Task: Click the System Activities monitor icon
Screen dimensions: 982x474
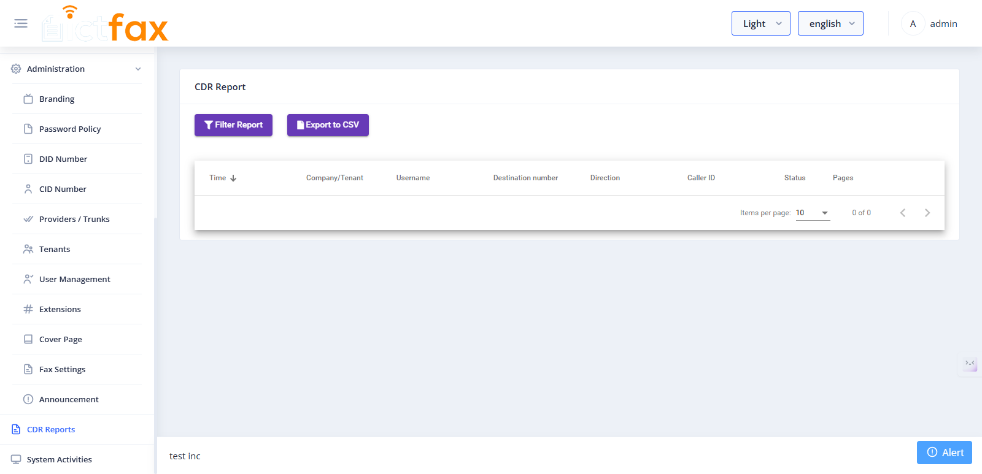Action: 16,459
